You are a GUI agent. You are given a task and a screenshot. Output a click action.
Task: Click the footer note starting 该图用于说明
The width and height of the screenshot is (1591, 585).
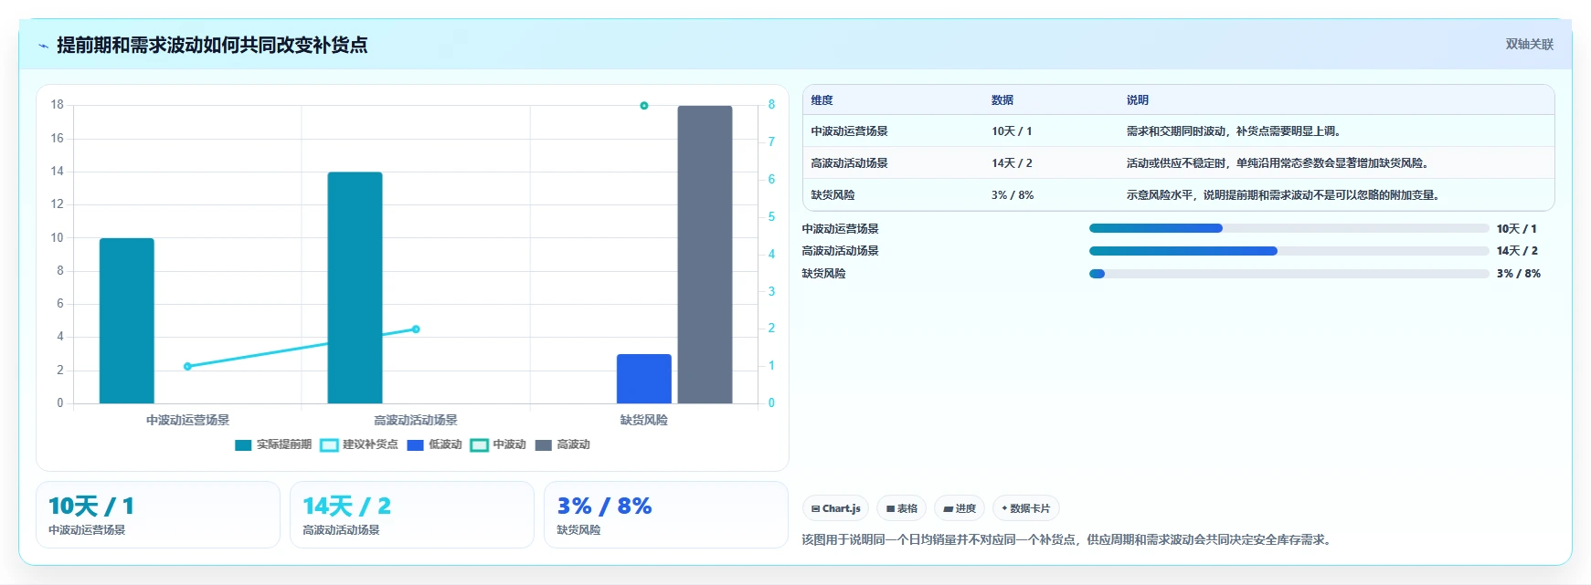1068,539
